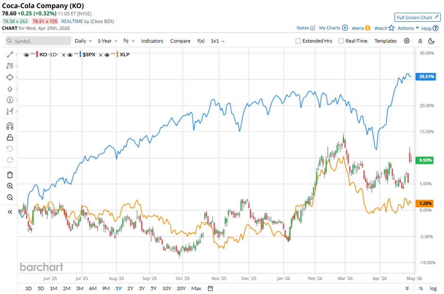Delete drawings with the trash icon

(10, 175)
